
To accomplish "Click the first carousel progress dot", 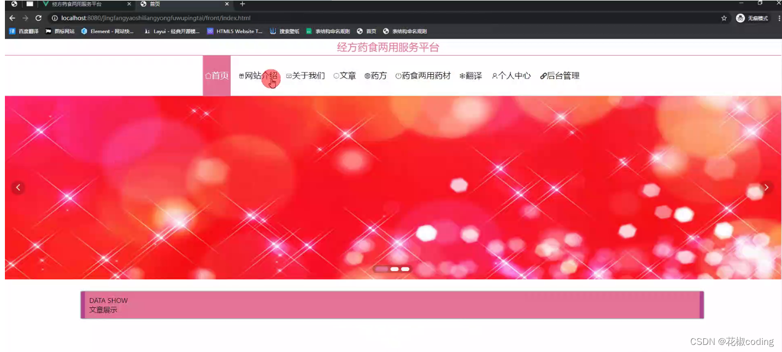I will 383,269.
